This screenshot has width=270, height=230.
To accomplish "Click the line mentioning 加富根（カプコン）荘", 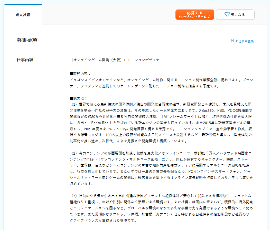I will 161,214.
